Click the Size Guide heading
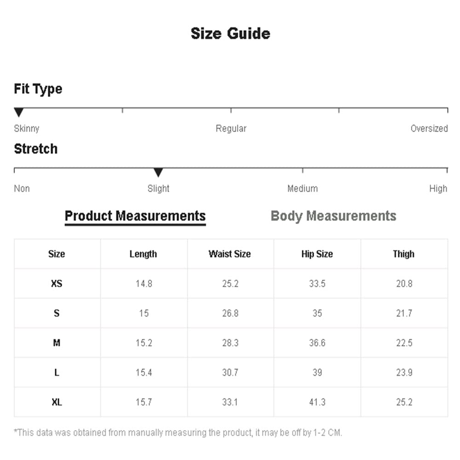 tap(230, 34)
